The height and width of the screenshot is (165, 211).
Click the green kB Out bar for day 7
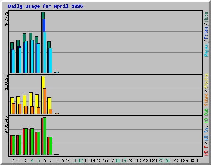click(x=51, y=146)
